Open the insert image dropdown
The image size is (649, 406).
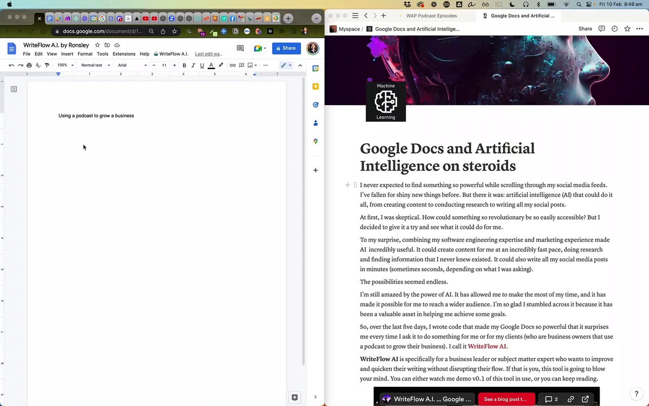[x=252, y=65]
